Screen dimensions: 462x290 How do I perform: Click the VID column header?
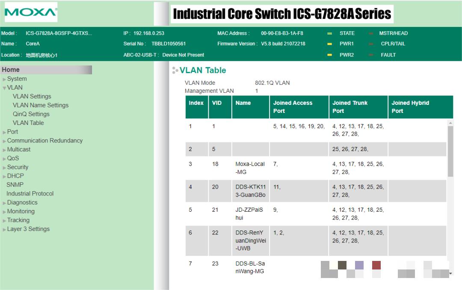[x=220, y=107]
